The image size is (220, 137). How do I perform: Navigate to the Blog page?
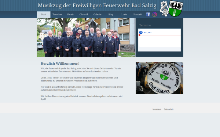[111, 14]
